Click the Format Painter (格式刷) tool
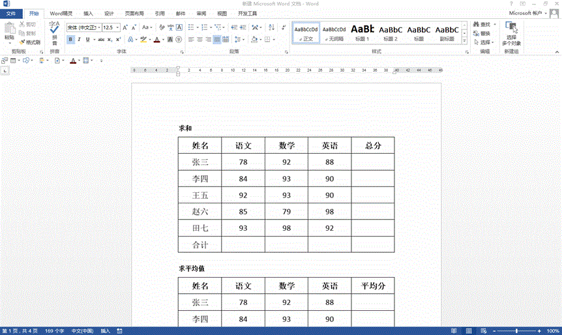 pos(30,42)
